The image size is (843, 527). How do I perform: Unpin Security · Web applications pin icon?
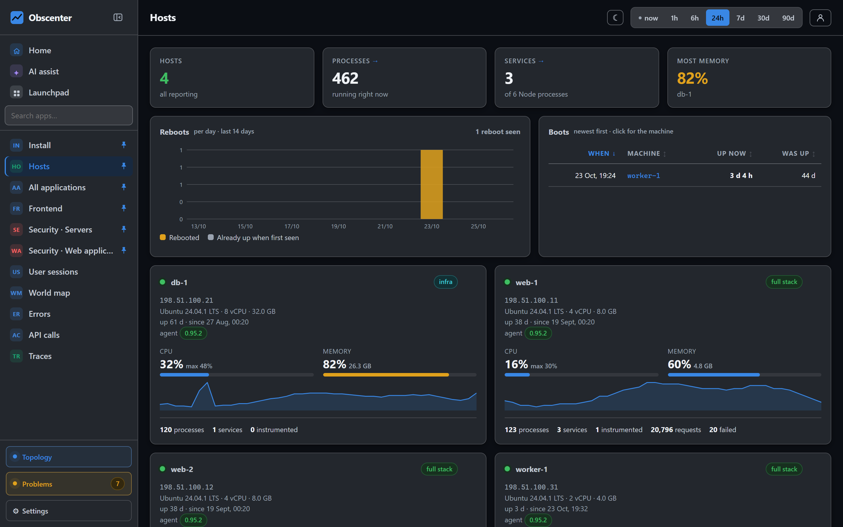(124, 250)
